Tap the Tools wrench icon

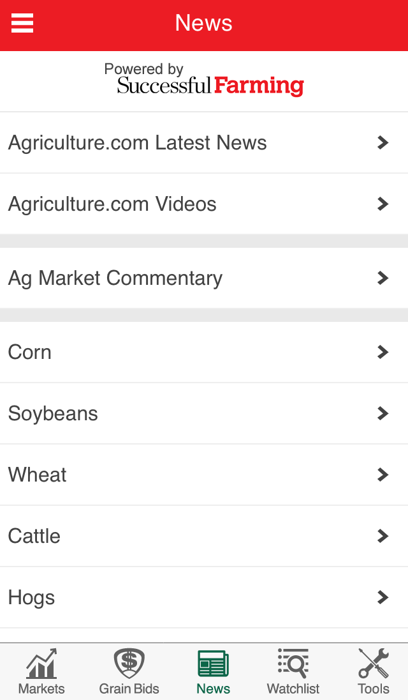374,664
